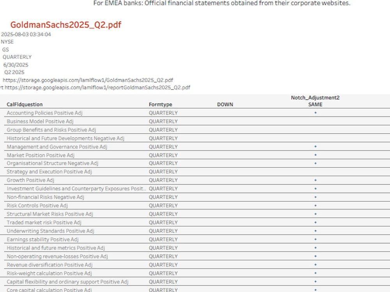Select Revenue diversification Positive Adj label

[x=50, y=264]
